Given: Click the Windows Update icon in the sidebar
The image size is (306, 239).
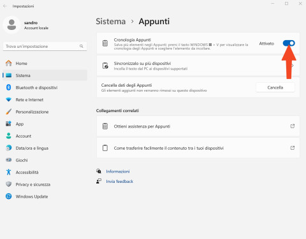Looking at the screenshot, I should [8, 196].
